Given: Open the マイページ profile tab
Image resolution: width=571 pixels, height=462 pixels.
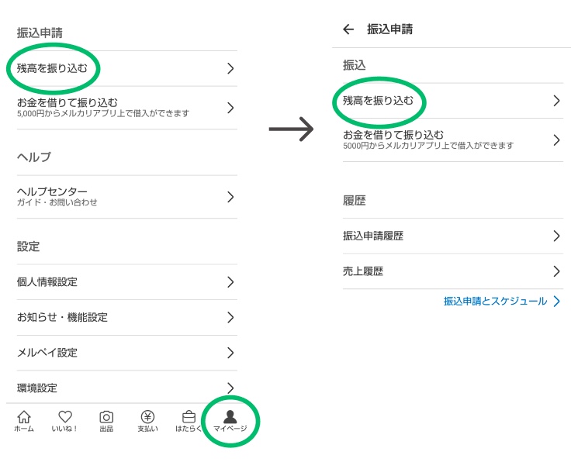Looking at the screenshot, I should 230,421.
